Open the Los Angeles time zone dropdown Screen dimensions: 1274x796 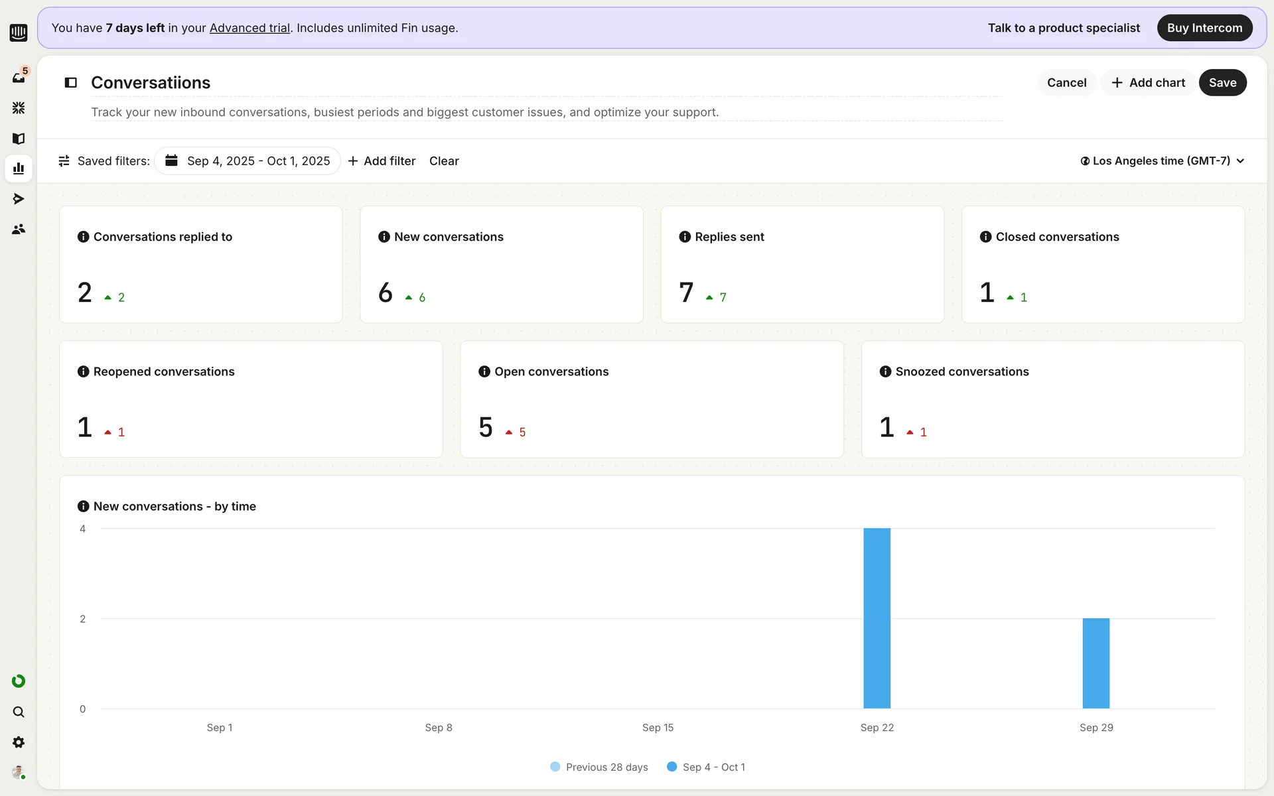tap(1162, 161)
